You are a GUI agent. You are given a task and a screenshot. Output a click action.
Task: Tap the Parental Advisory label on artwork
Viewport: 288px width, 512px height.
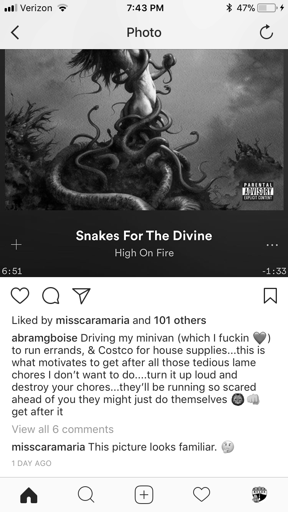258,191
